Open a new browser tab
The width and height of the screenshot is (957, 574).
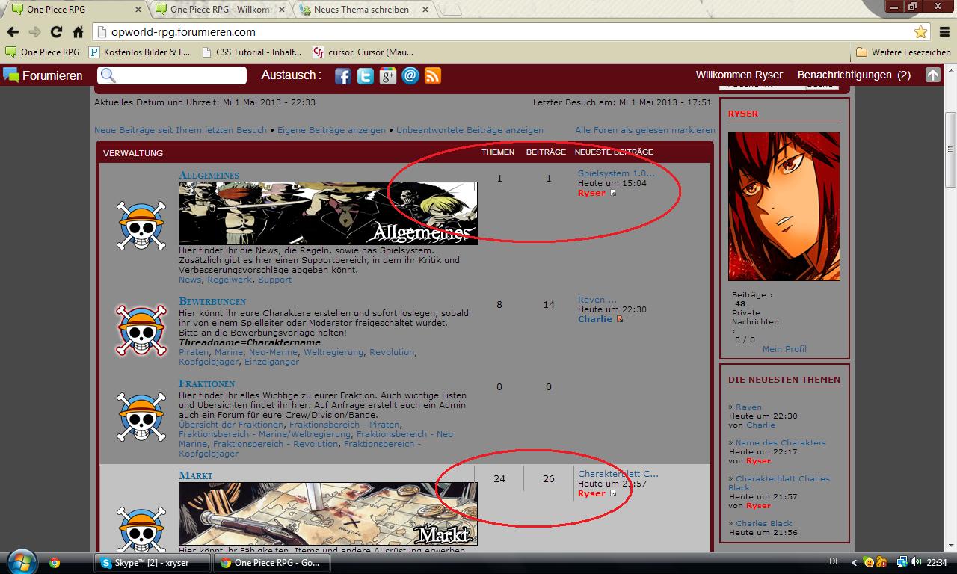(x=449, y=10)
